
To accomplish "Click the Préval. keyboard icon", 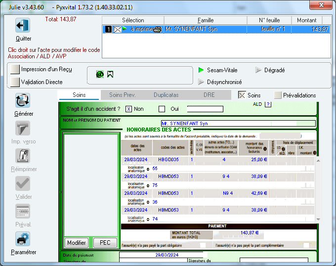I will (x=23, y=211).
